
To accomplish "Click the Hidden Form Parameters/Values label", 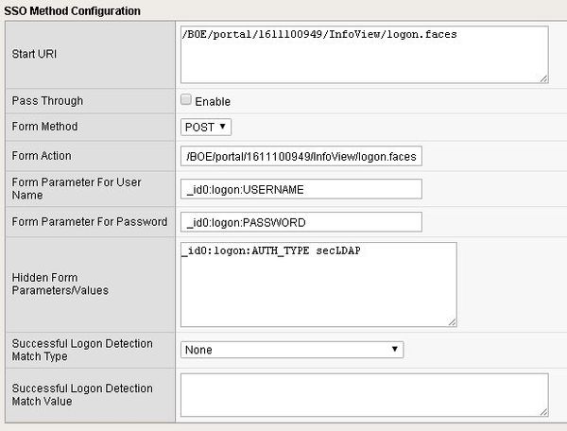I will point(60,284).
